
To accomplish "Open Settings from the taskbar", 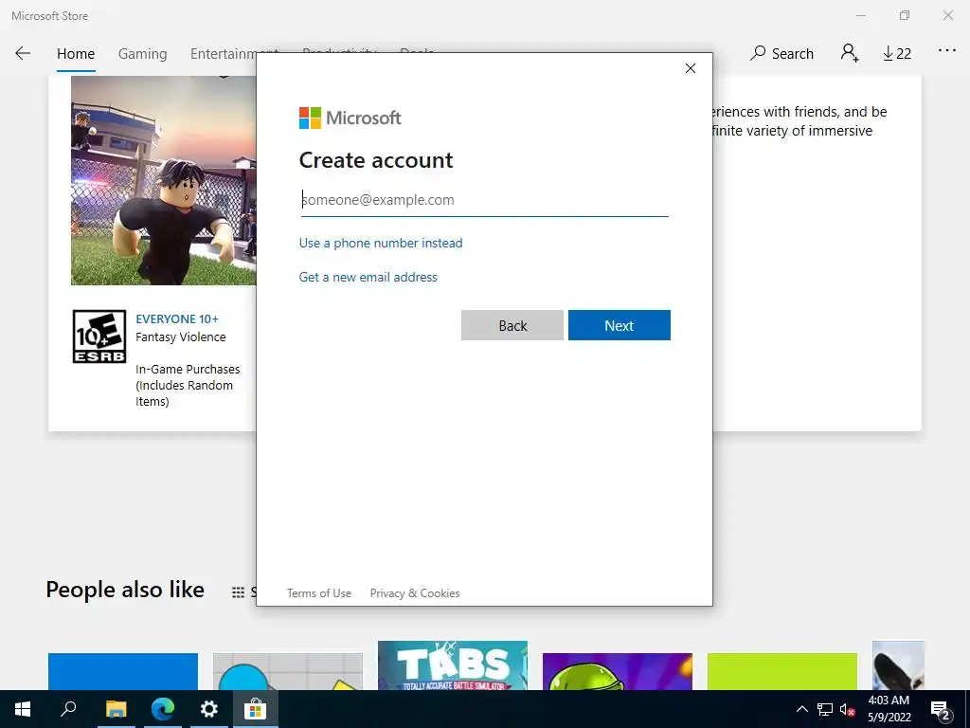I will [209, 709].
